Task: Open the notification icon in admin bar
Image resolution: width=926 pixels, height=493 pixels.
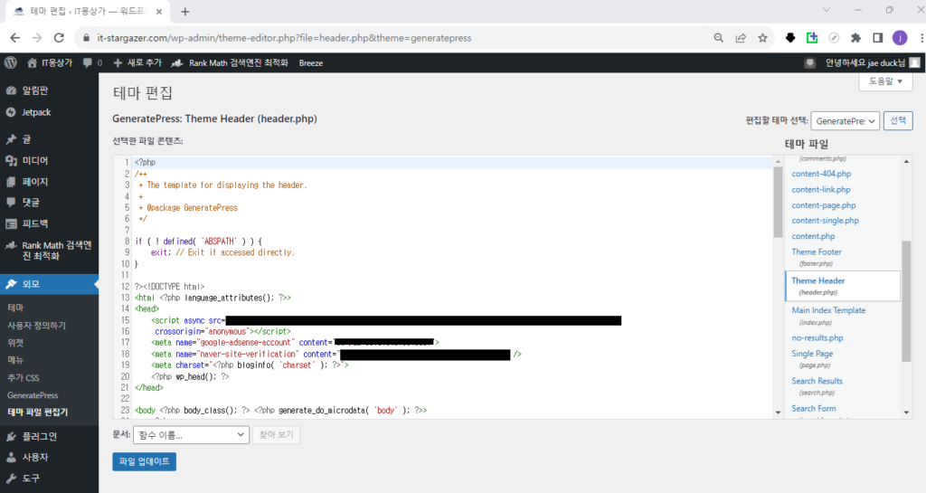Action: (x=809, y=62)
